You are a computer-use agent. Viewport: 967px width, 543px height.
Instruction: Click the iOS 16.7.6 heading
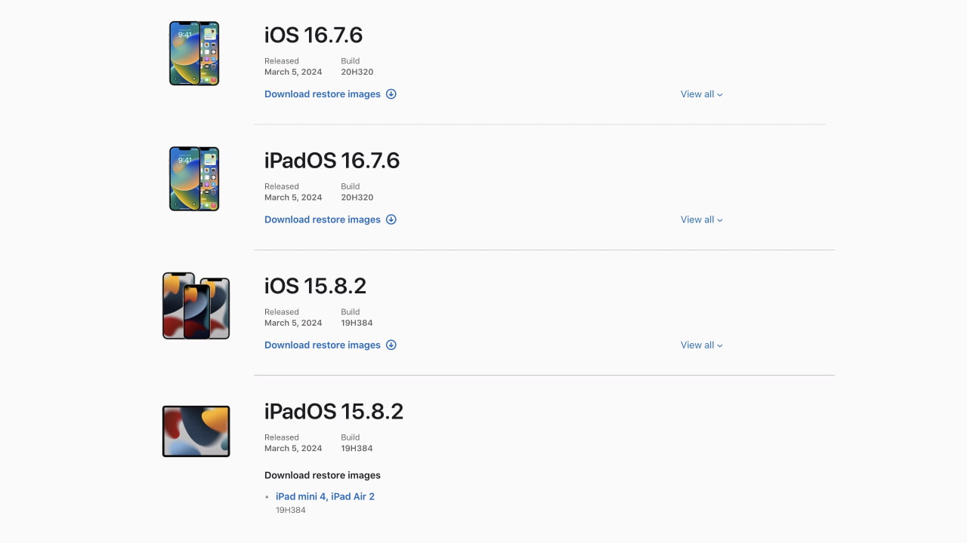314,35
